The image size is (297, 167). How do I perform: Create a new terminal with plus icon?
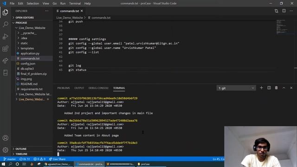[x=261, y=88]
